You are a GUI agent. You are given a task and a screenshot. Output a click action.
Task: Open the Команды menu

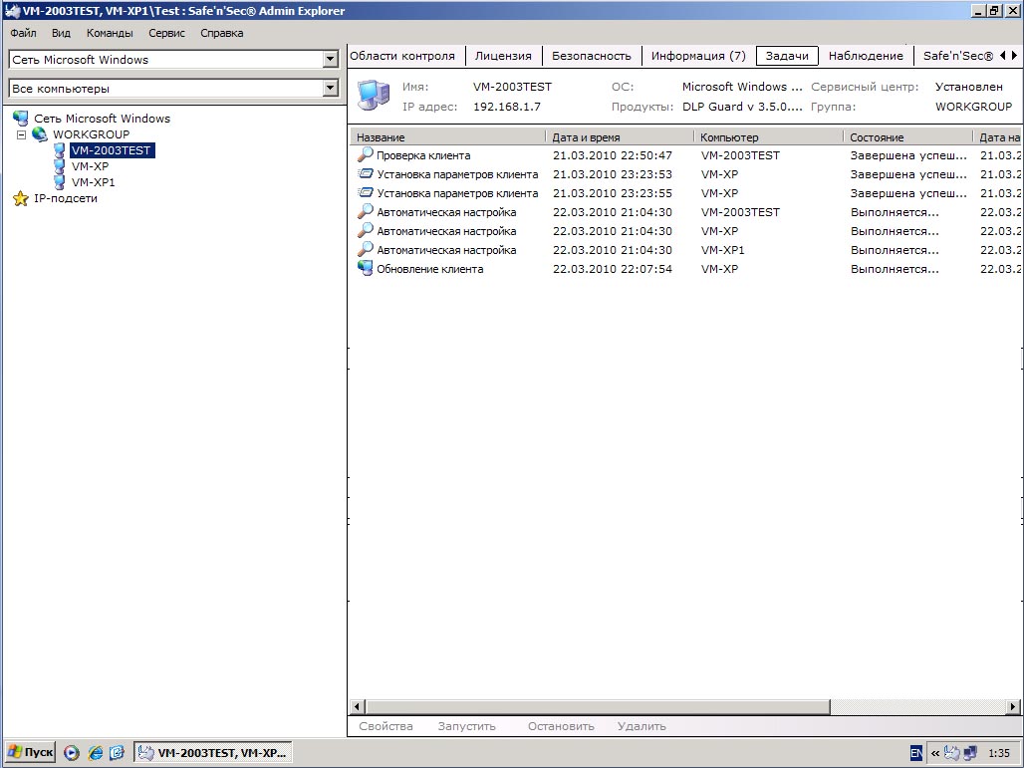click(110, 33)
